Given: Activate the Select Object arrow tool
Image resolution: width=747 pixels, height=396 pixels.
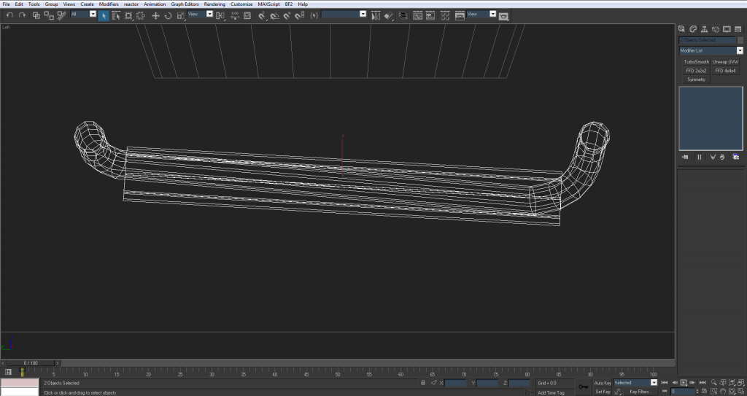Looking at the screenshot, I should (x=104, y=15).
